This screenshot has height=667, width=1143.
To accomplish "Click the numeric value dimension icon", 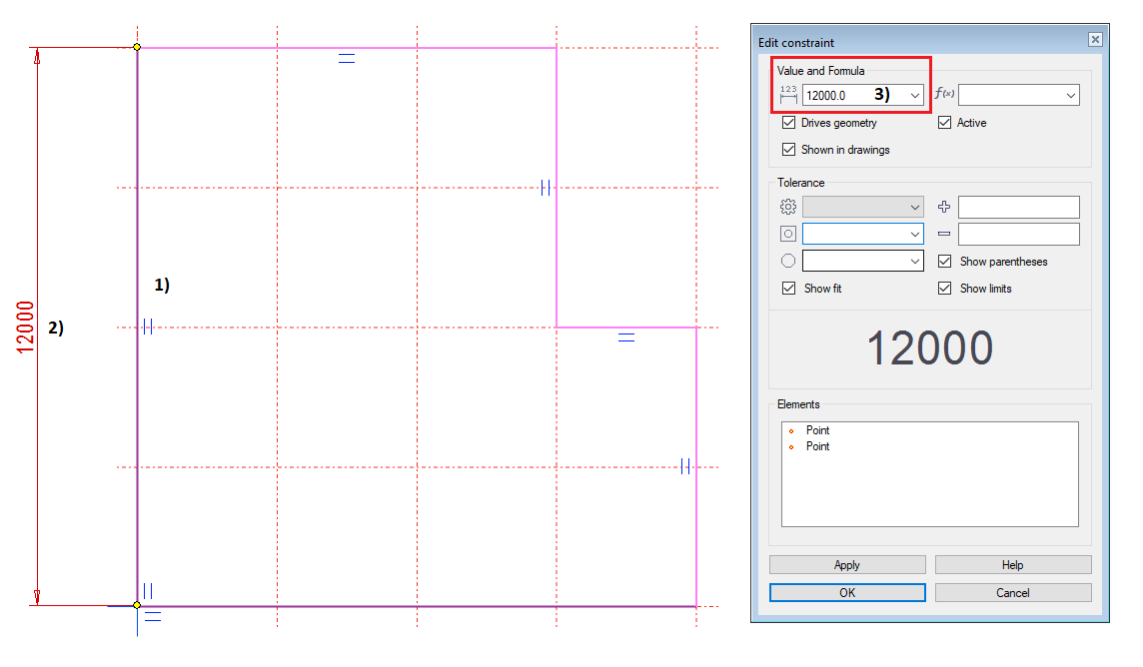I will point(788,95).
